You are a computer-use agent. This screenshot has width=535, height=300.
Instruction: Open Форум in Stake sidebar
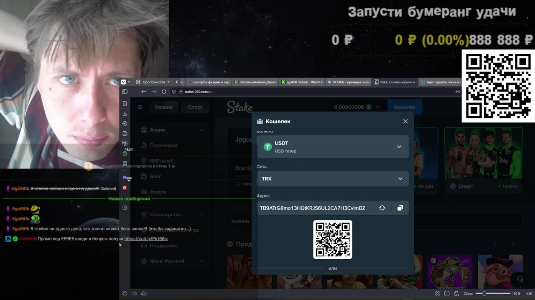click(158, 192)
